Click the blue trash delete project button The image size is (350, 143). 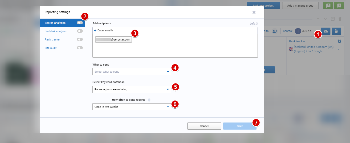coord(336,31)
